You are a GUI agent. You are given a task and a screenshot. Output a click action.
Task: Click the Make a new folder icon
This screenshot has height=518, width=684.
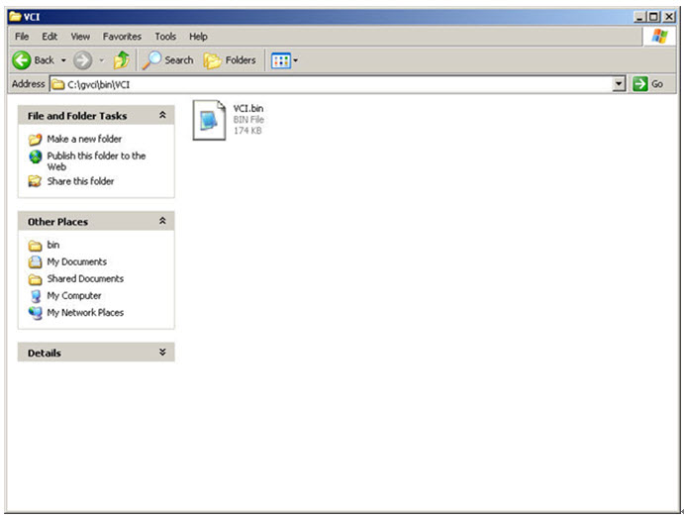(35, 140)
